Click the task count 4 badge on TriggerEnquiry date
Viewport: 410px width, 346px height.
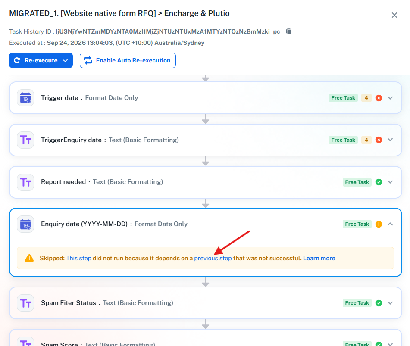tap(366, 140)
